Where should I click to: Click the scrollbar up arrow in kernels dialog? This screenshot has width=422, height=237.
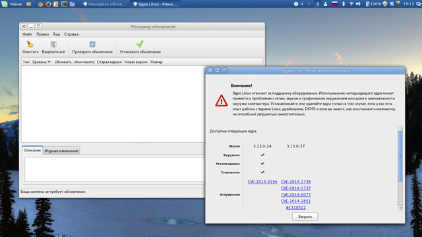coord(400,129)
